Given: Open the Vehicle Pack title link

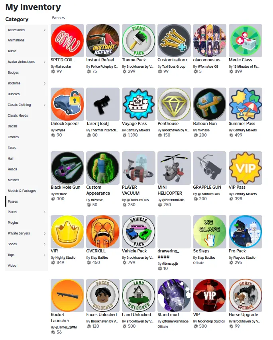Looking at the screenshot, I should tap(134, 251).
